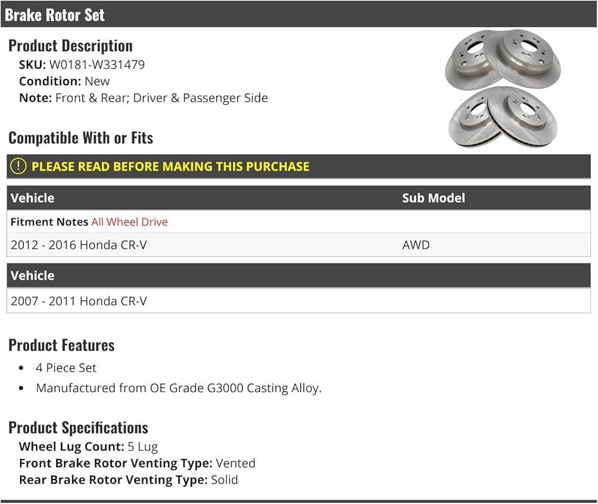This screenshot has height=504, width=598.
Task: Click the Rear Brake Rotor Venting Type line
Action: point(129,479)
